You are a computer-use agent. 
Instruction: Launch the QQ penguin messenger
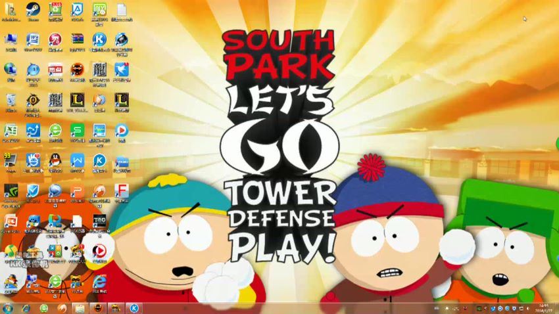coord(55,160)
